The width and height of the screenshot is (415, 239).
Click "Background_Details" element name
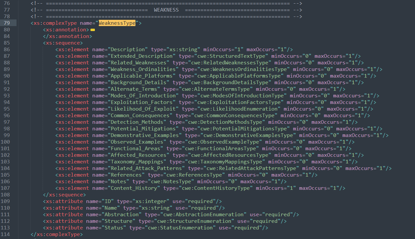coord(138,83)
